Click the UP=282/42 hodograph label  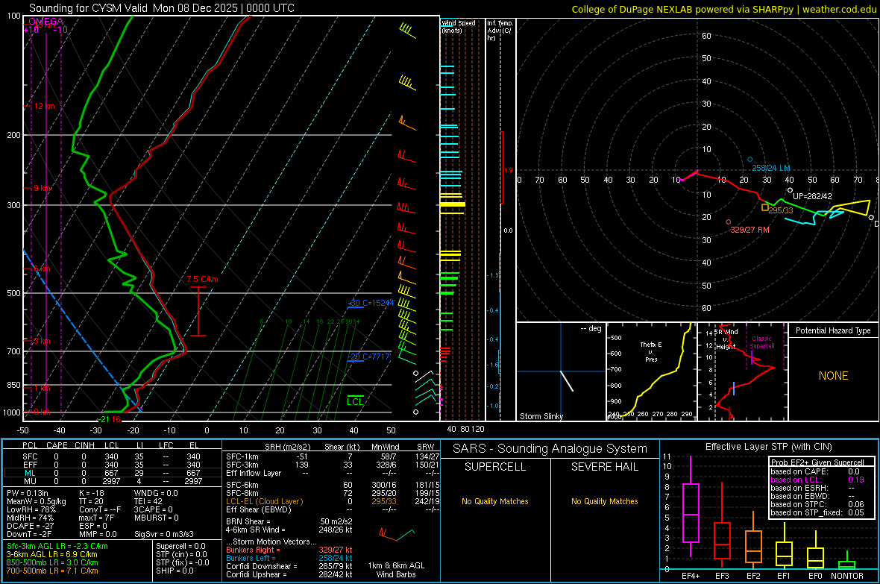pyautogui.click(x=812, y=197)
